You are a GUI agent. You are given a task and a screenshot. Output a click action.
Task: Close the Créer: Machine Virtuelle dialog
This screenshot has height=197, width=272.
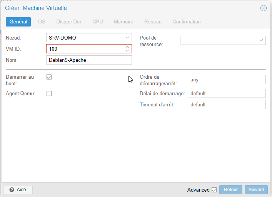263,8
